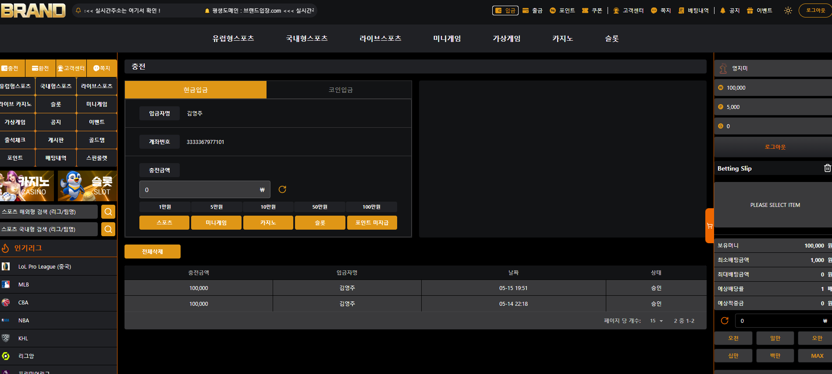Clear betting slip with trash icon
832x374 pixels.
[x=827, y=168]
